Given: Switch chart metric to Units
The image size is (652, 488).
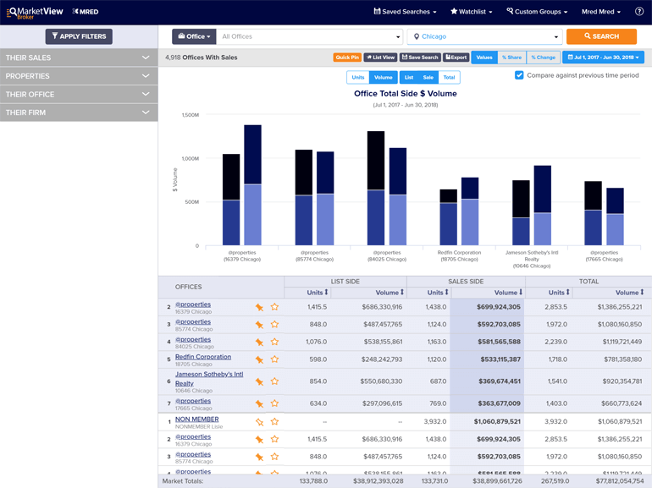Looking at the screenshot, I should [357, 77].
